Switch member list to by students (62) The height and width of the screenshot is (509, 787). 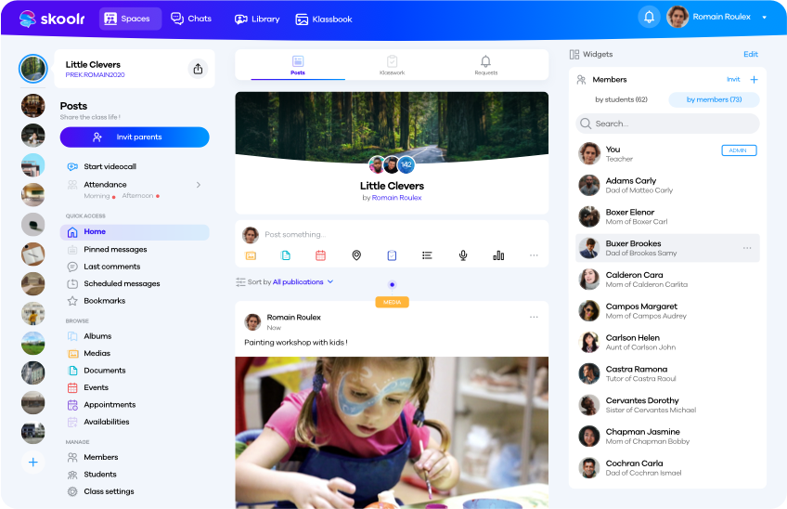click(x=621, y=99)
